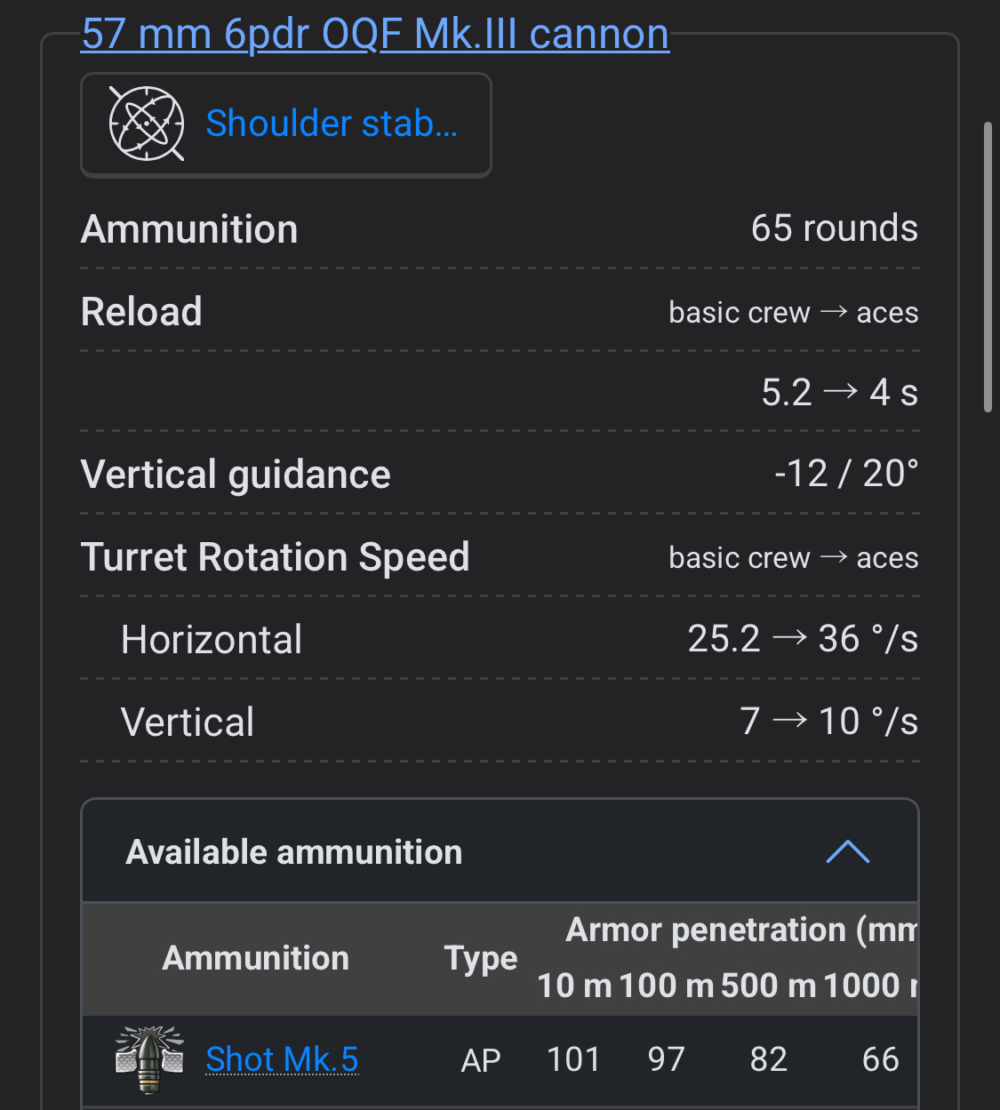Screen dimensions: 1000x1110
Task: Open the Shot Mk.5 shell link
Action: click(282, 1059)
